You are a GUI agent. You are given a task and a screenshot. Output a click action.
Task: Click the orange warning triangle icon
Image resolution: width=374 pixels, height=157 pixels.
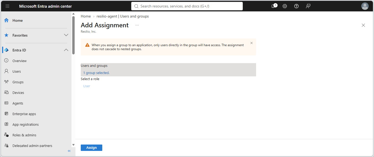87,45
